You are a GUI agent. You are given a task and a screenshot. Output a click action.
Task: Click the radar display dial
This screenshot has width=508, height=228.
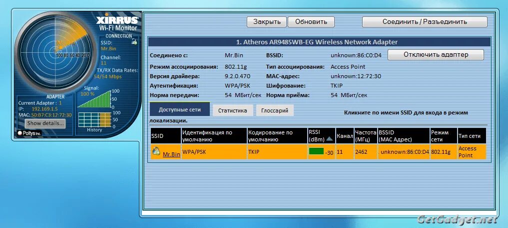point(56,53)
